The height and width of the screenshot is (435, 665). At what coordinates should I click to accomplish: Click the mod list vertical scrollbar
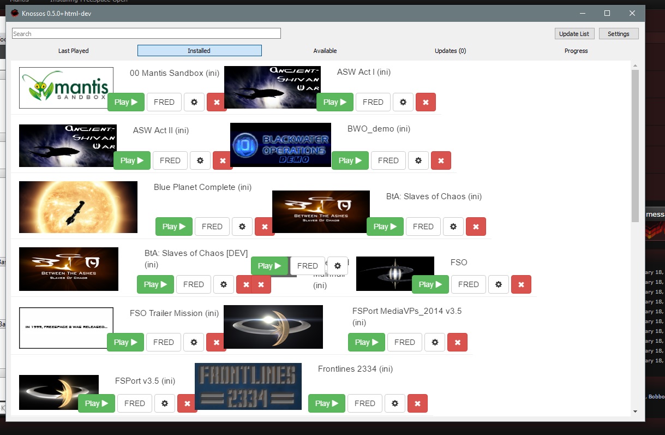pos(635,146)
